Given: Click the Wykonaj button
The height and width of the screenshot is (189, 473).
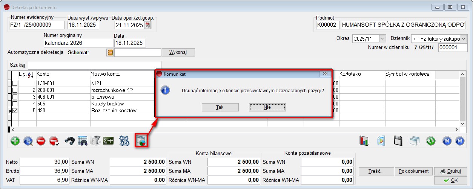Looking at the screenshot, I should (x=178, y=52).
